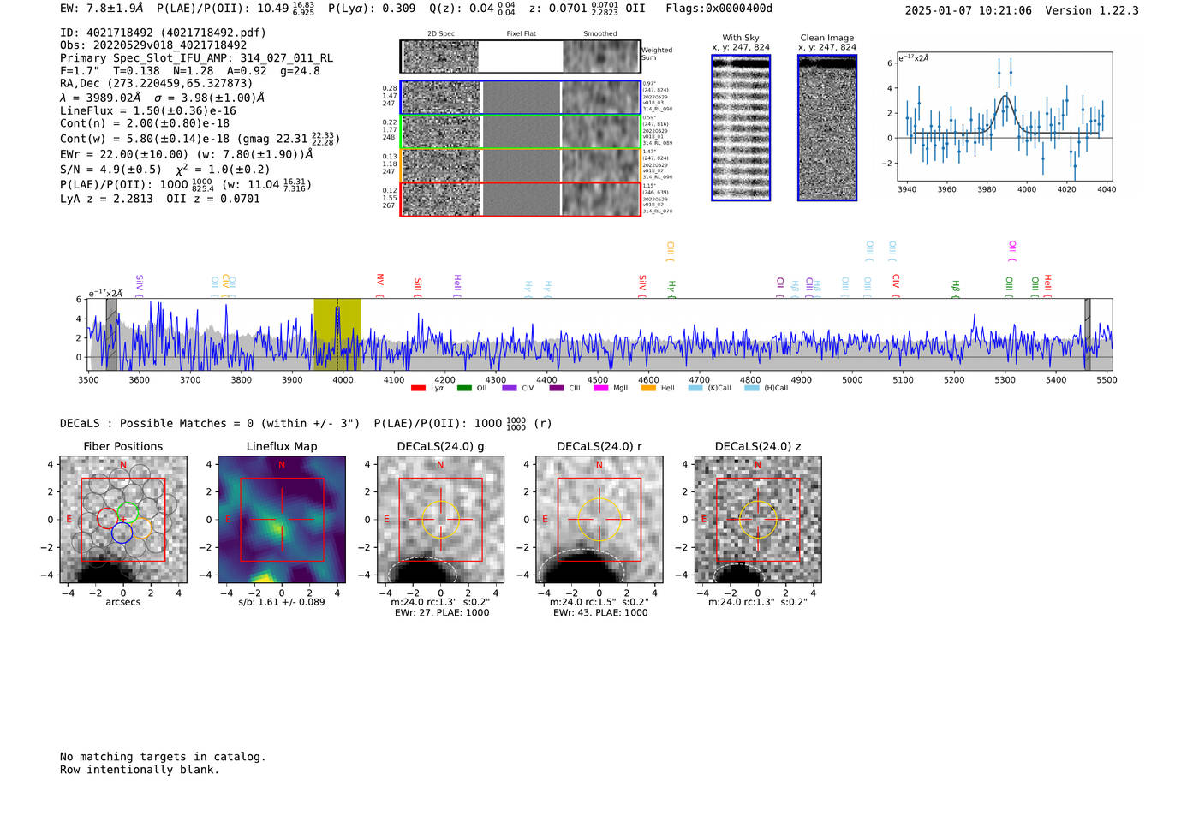Viewport: 1199px width, 816px height.
Task: Select the red-outlined 2D spectrum row
Action: [x=521, y=199]
